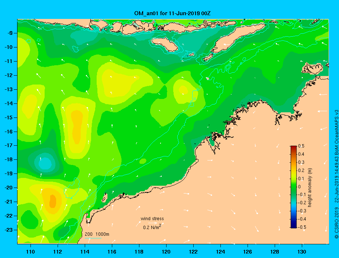Click the '0.4' colorbar label
The image size is (339, 258).
(301, 154)
